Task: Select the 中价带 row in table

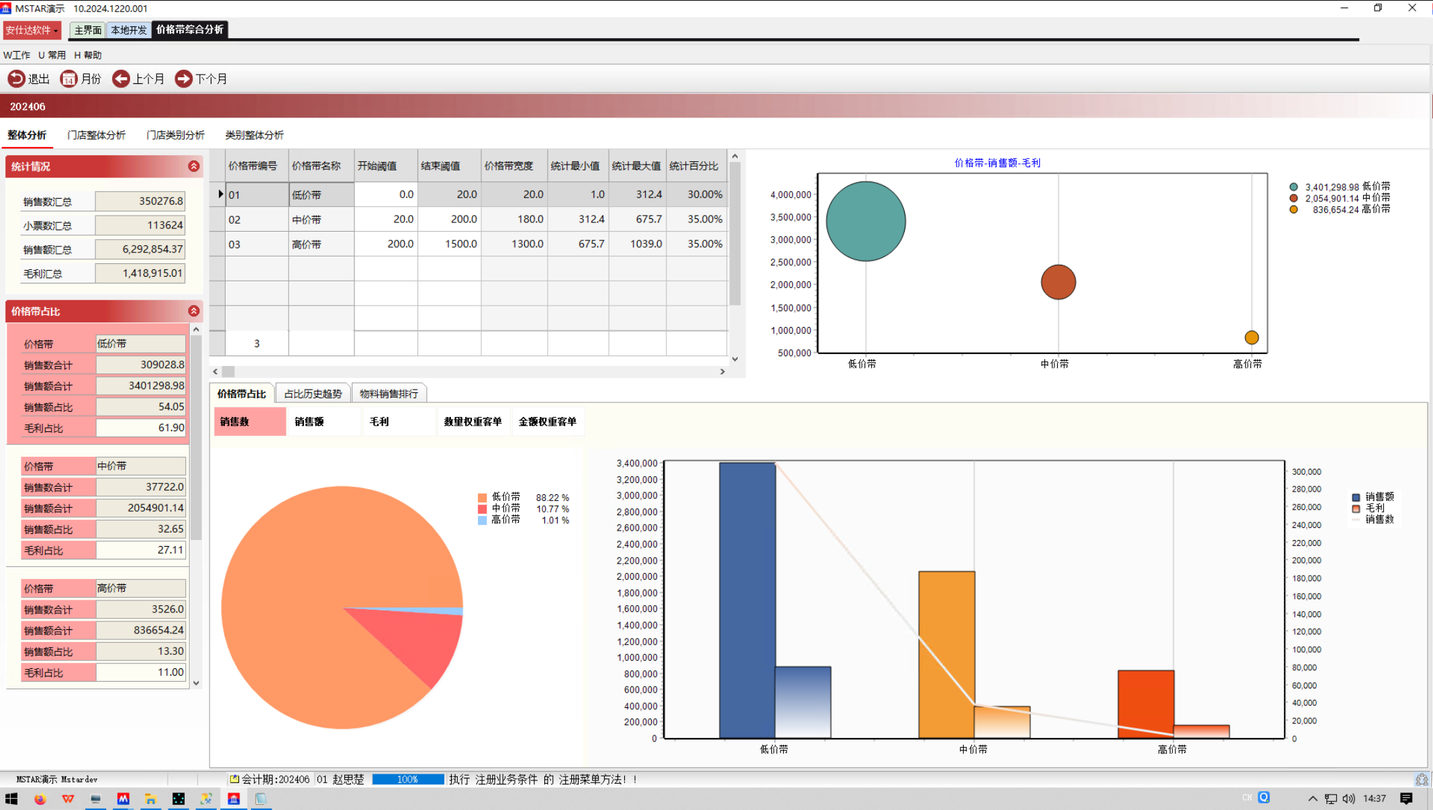Action: (307, 220)
